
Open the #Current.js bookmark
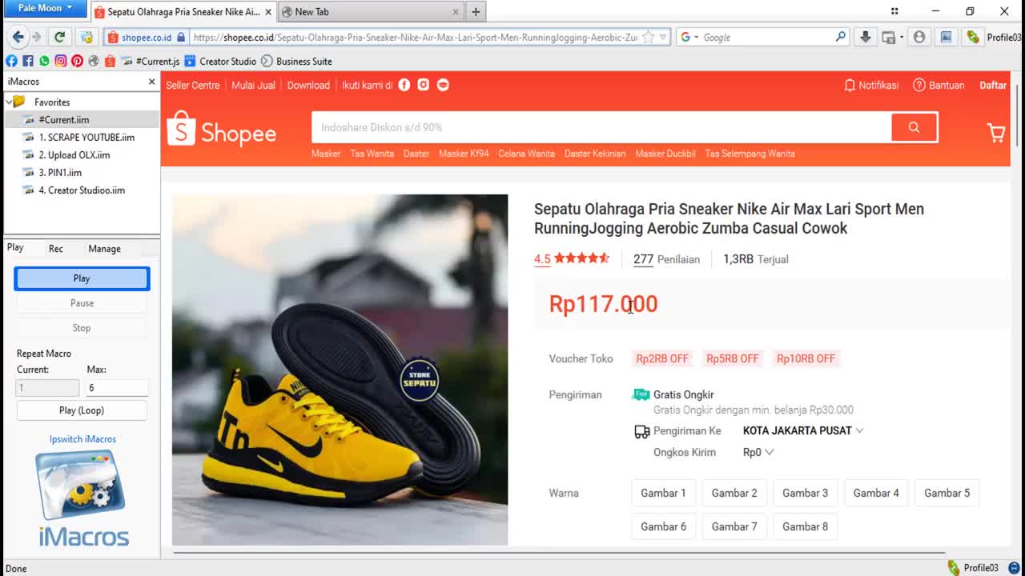[x=151, y=61]
